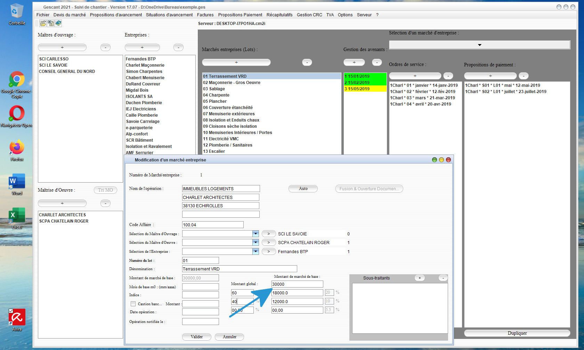Open Corbeille recycle bin on desktop
584x350 pixels.
click(x=17, y=14)
